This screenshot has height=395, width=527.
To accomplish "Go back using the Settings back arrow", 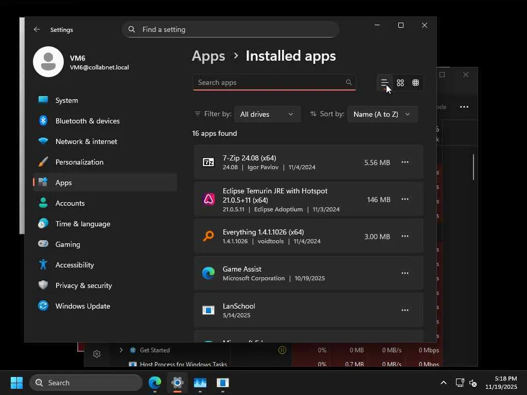I will tap(37, 29).
